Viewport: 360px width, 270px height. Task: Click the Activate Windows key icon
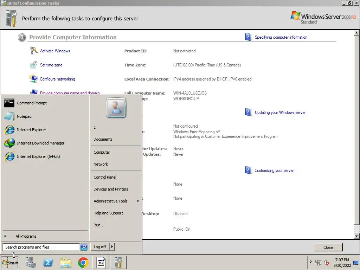click(x=33, y=51)
